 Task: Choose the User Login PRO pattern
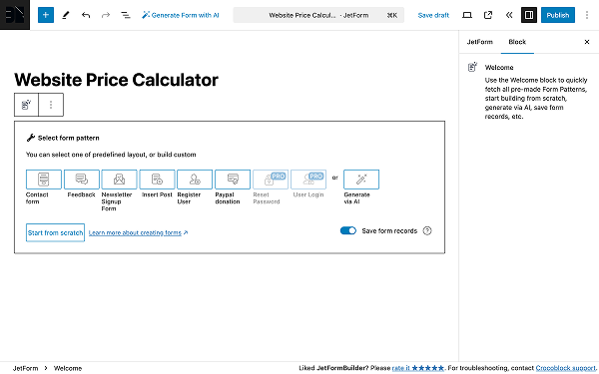click(x=308, y=180)
